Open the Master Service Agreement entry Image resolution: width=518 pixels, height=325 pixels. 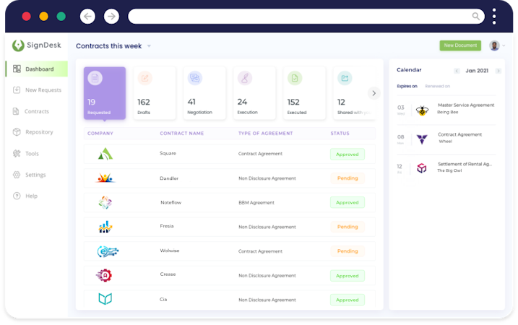click(446, 110)
